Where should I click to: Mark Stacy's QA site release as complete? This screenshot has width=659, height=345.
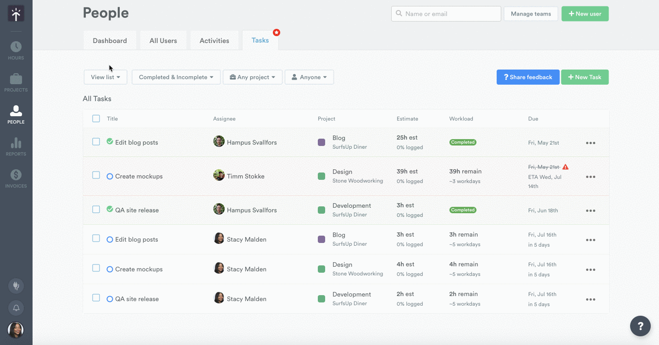[x=110, y=299]
